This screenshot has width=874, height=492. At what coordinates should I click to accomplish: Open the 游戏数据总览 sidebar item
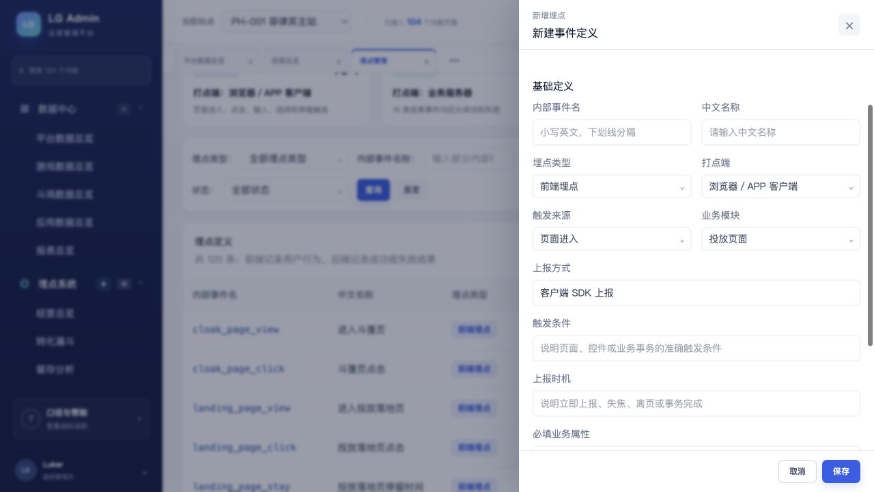click(65, 166)
